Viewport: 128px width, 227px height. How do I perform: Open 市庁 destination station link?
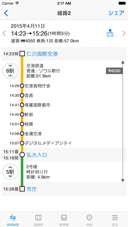(x=32, y=189)
